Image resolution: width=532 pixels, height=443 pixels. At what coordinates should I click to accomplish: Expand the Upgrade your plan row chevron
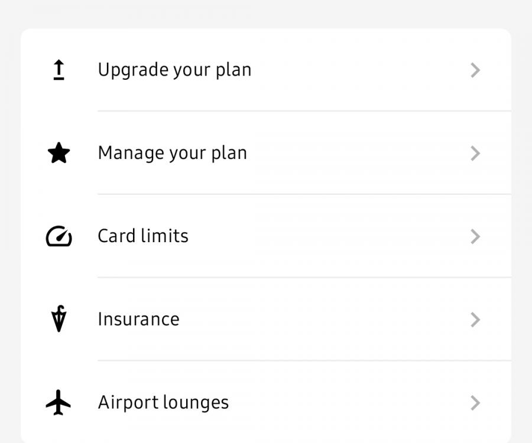pos(476,70)
